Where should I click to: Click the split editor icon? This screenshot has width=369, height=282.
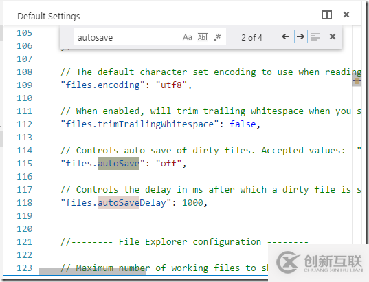pyautogui.click(x=327, y=14)
